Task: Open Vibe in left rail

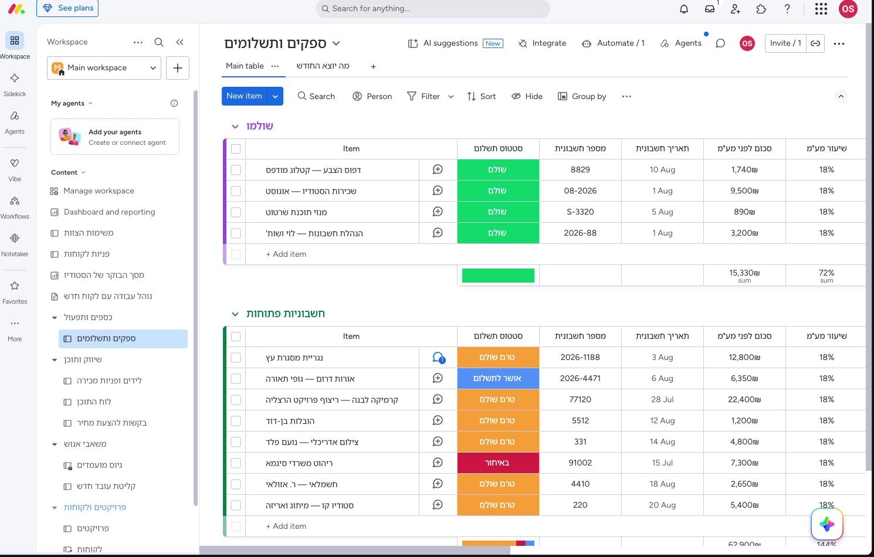Action: click(15, 169)
